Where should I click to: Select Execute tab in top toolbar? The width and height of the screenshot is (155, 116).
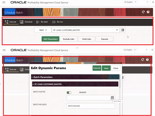pos(10,22)
